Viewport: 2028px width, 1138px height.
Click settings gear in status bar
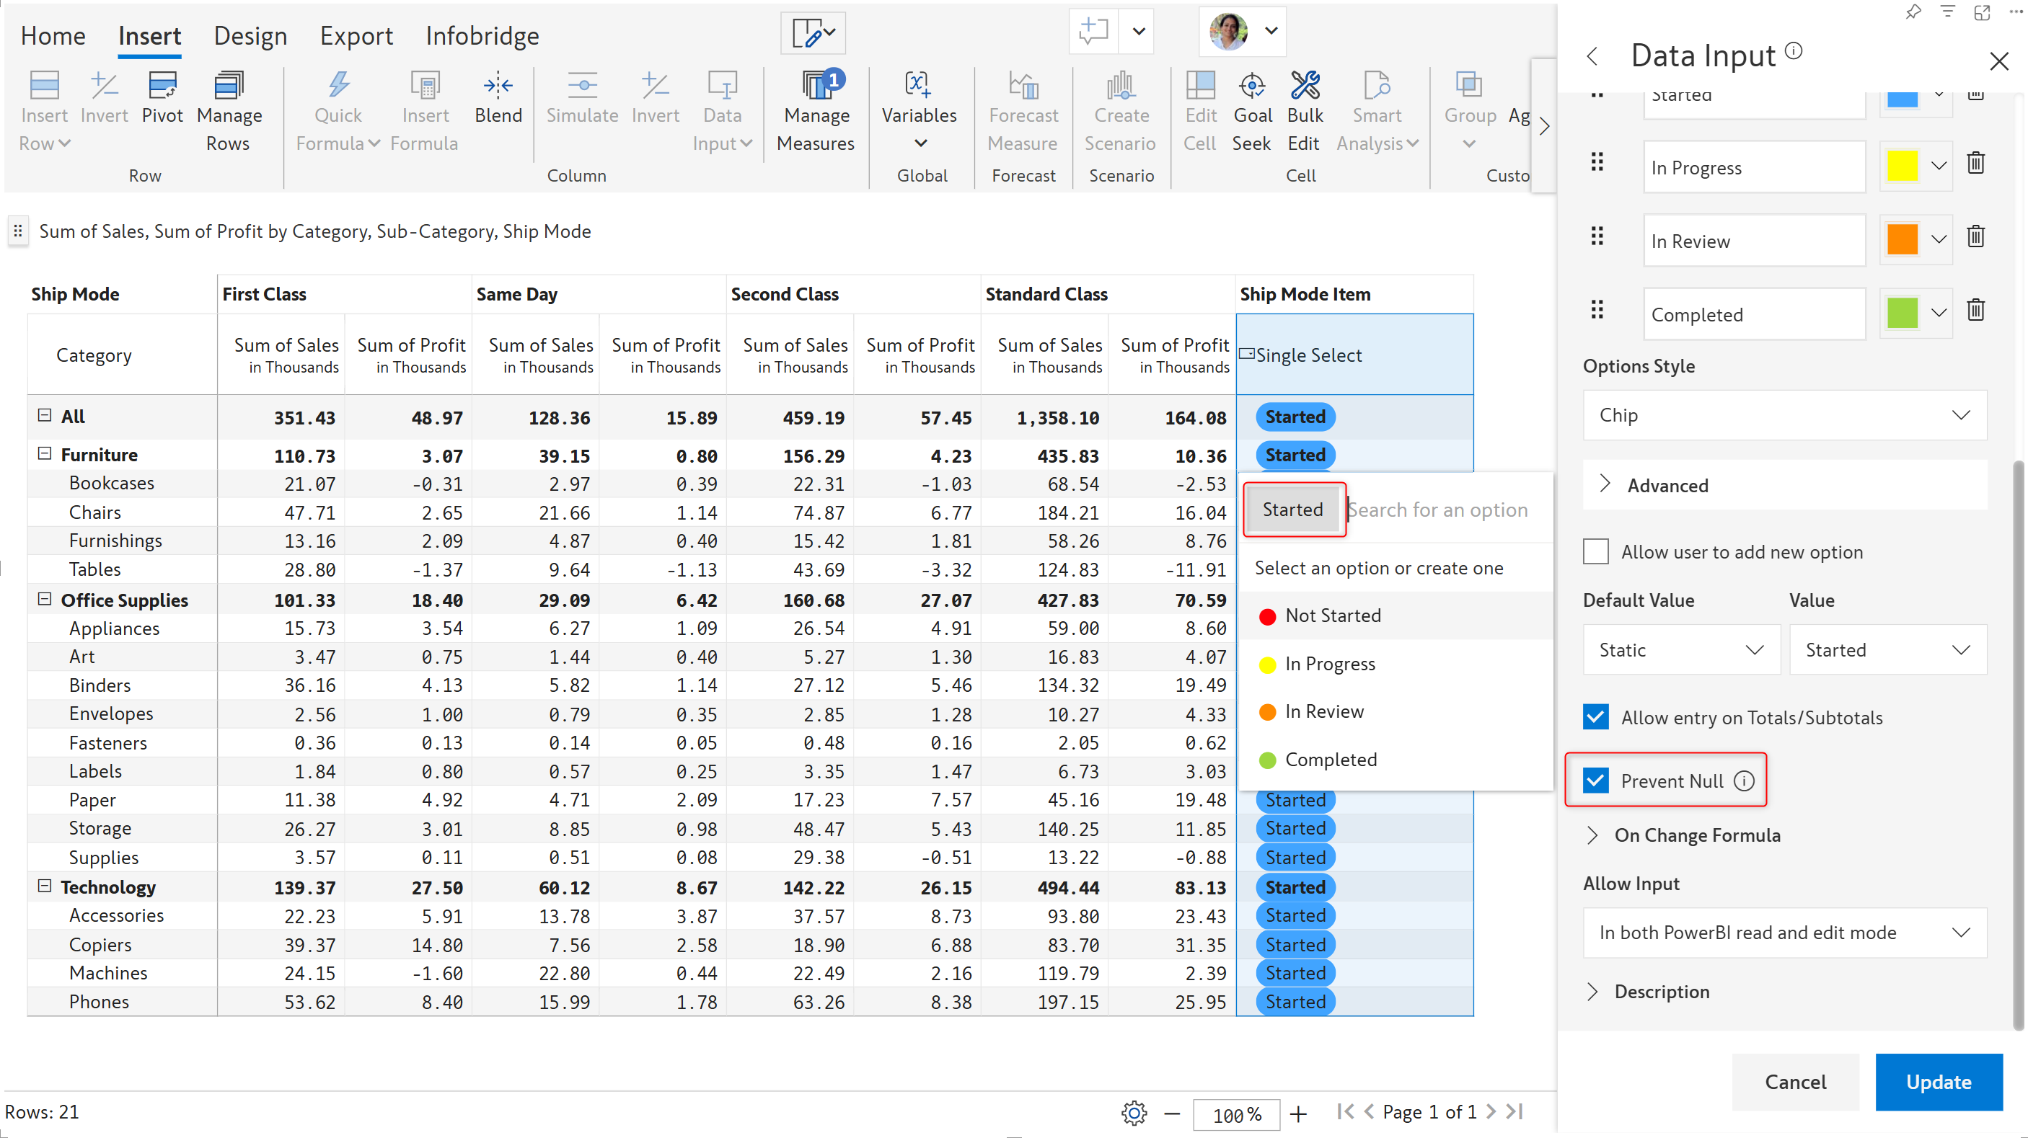1134,1112
